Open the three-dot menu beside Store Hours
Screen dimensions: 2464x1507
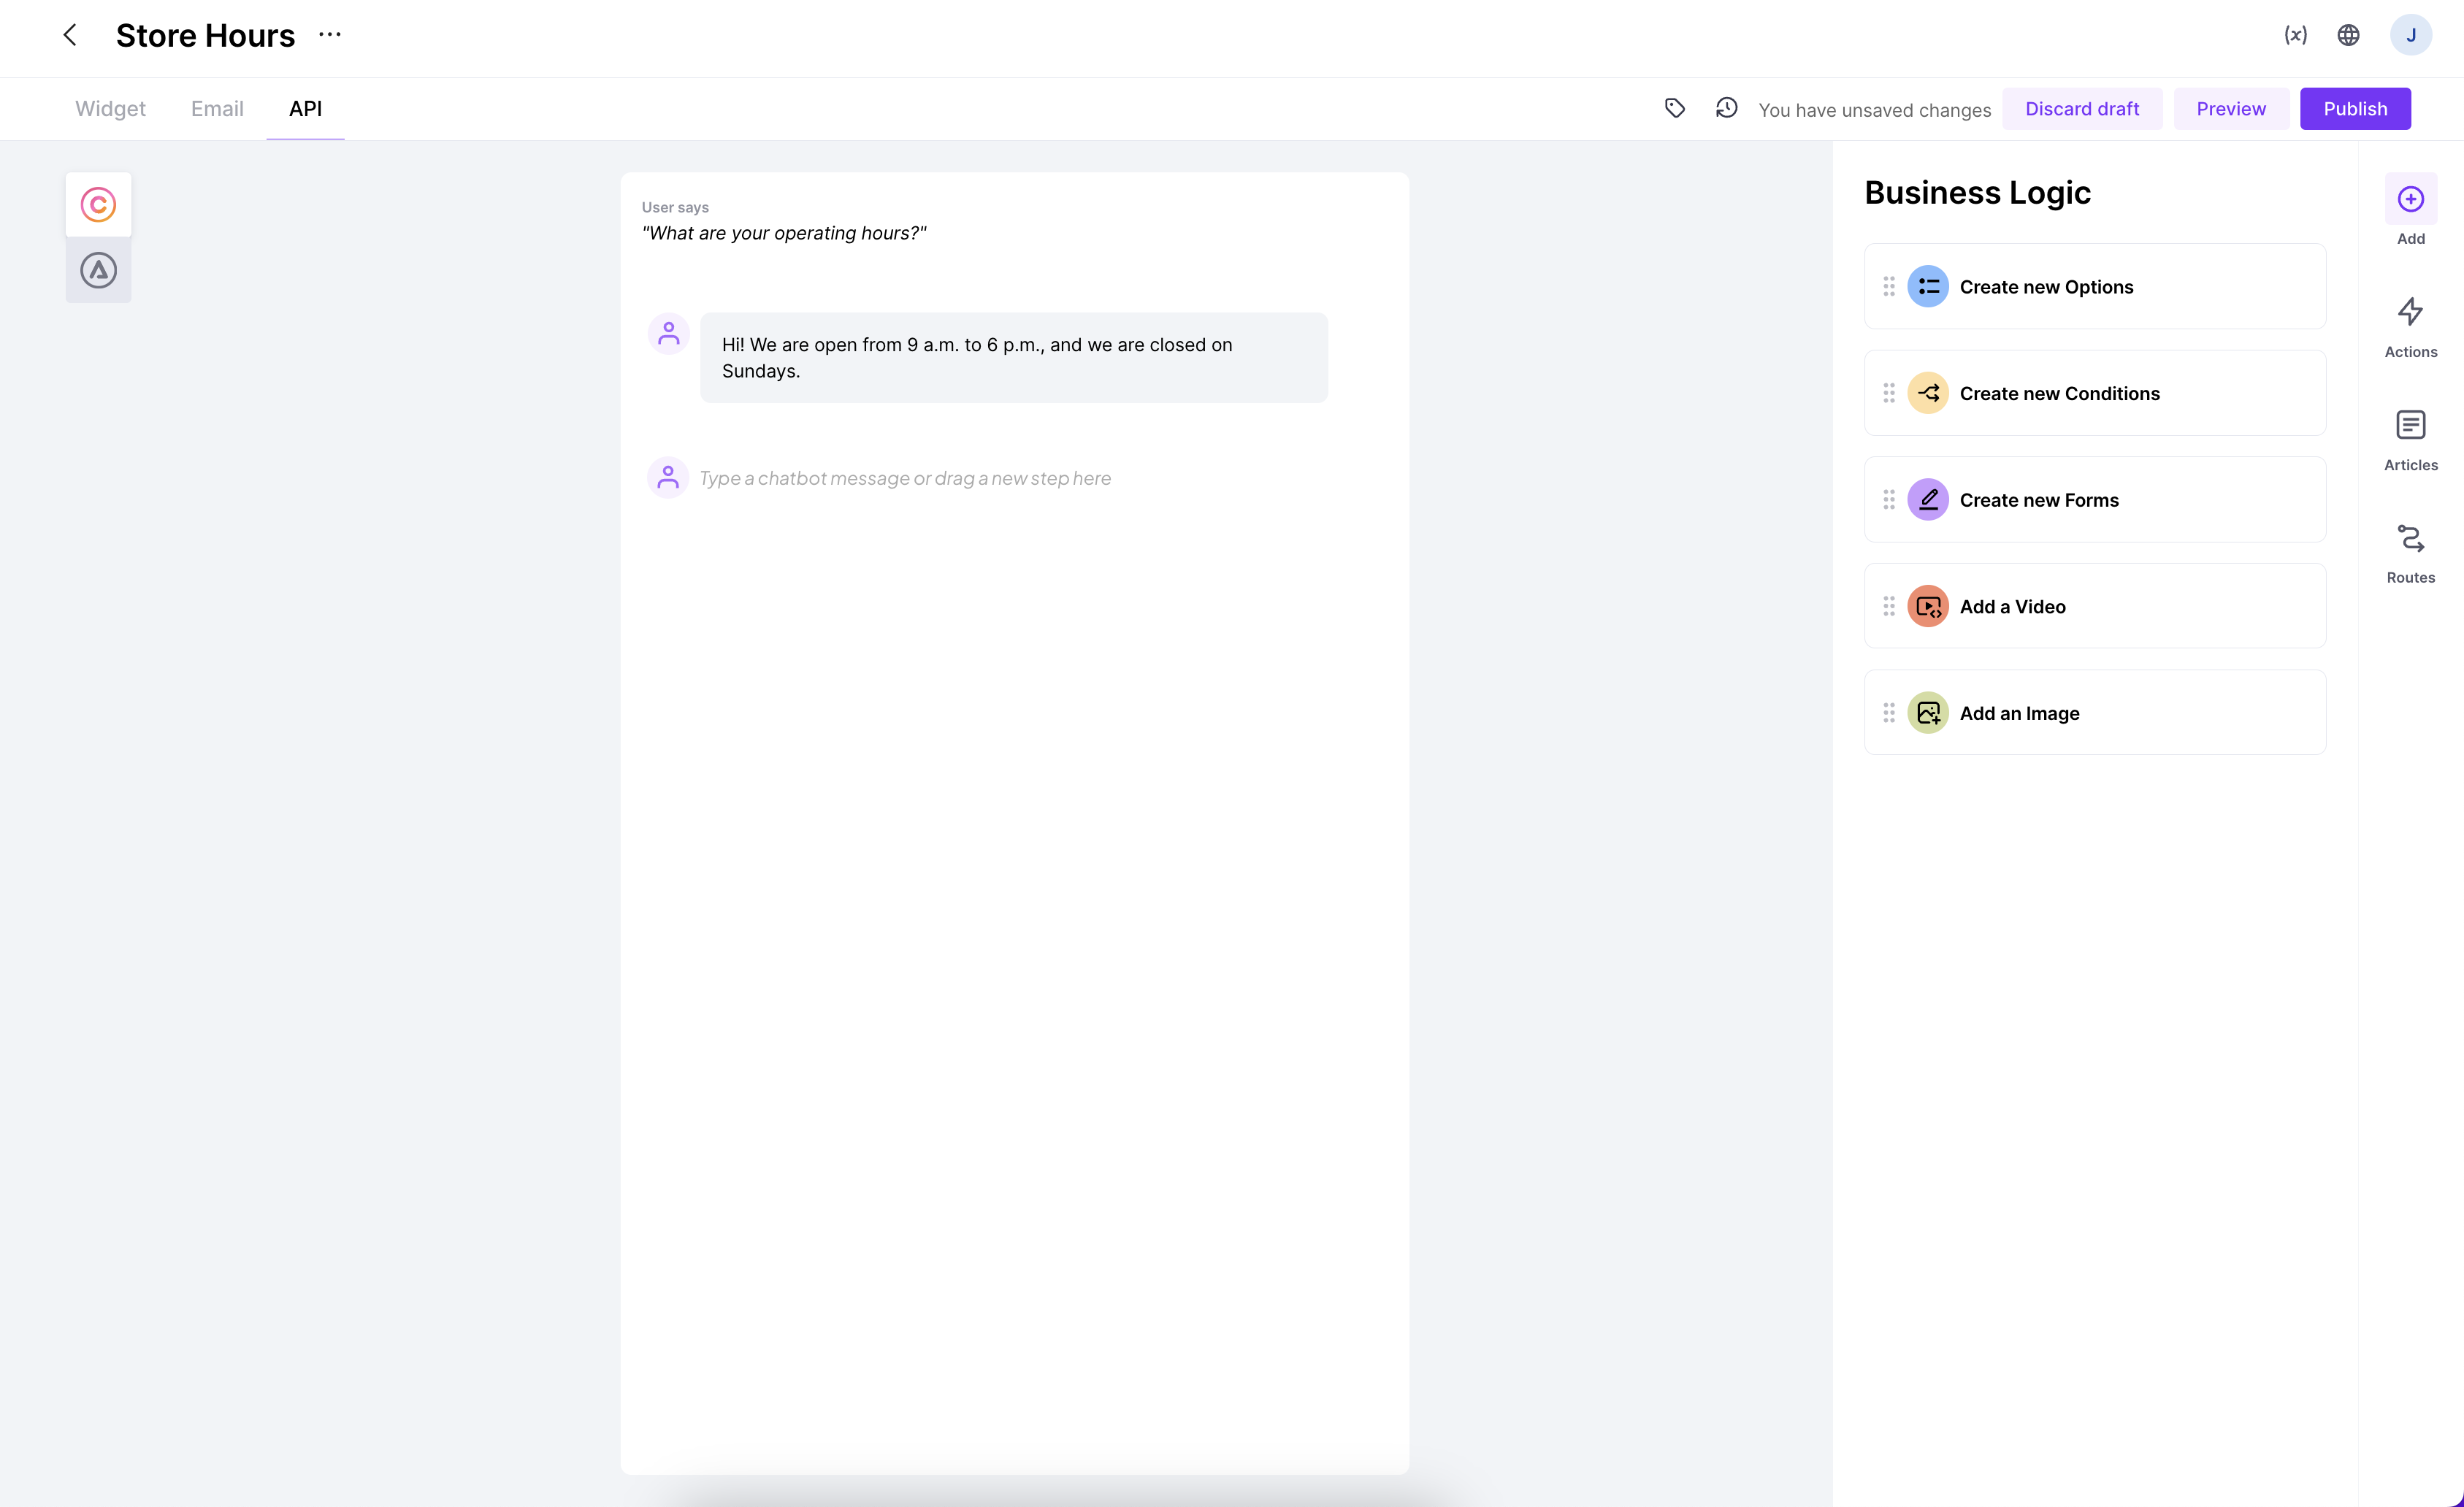(x=330, y=35)
